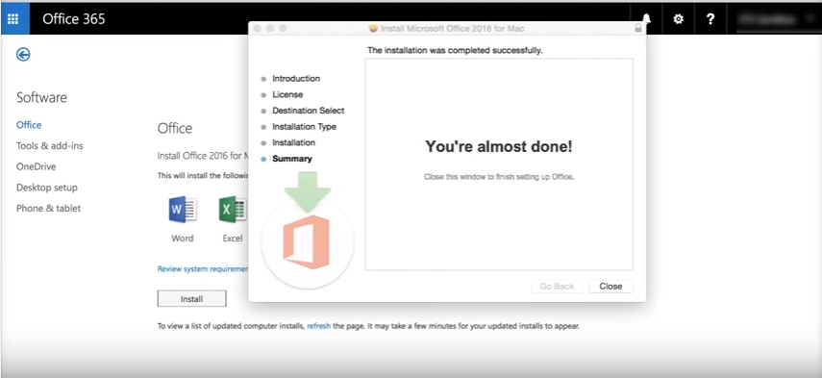Image resolution: width=822 pixels, height=378 pixels.
Task: Close the installer with Close button
Action: coord(610,287)
